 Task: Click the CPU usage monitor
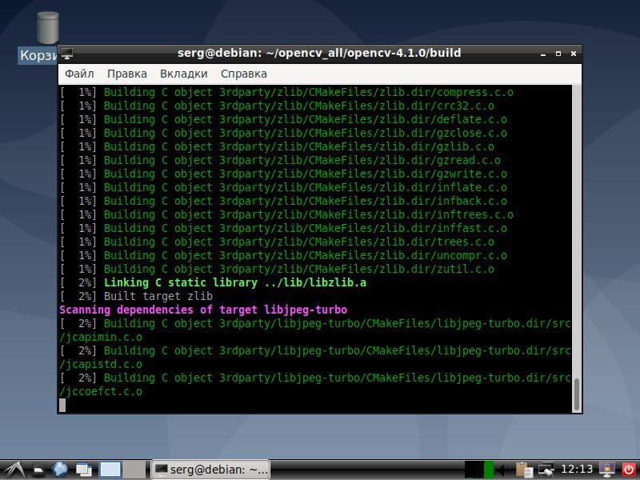click(x=478, y=470)
